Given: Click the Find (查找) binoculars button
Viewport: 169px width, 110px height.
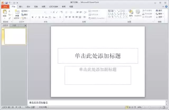Looking at the screenshot, I should [x=159, y=11].
